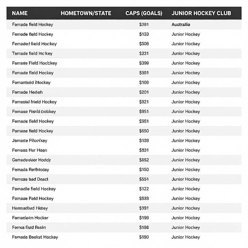248x248 pixels.
Task: Click the CAPS (GOALS) column header
Action: tap(144, 13)
